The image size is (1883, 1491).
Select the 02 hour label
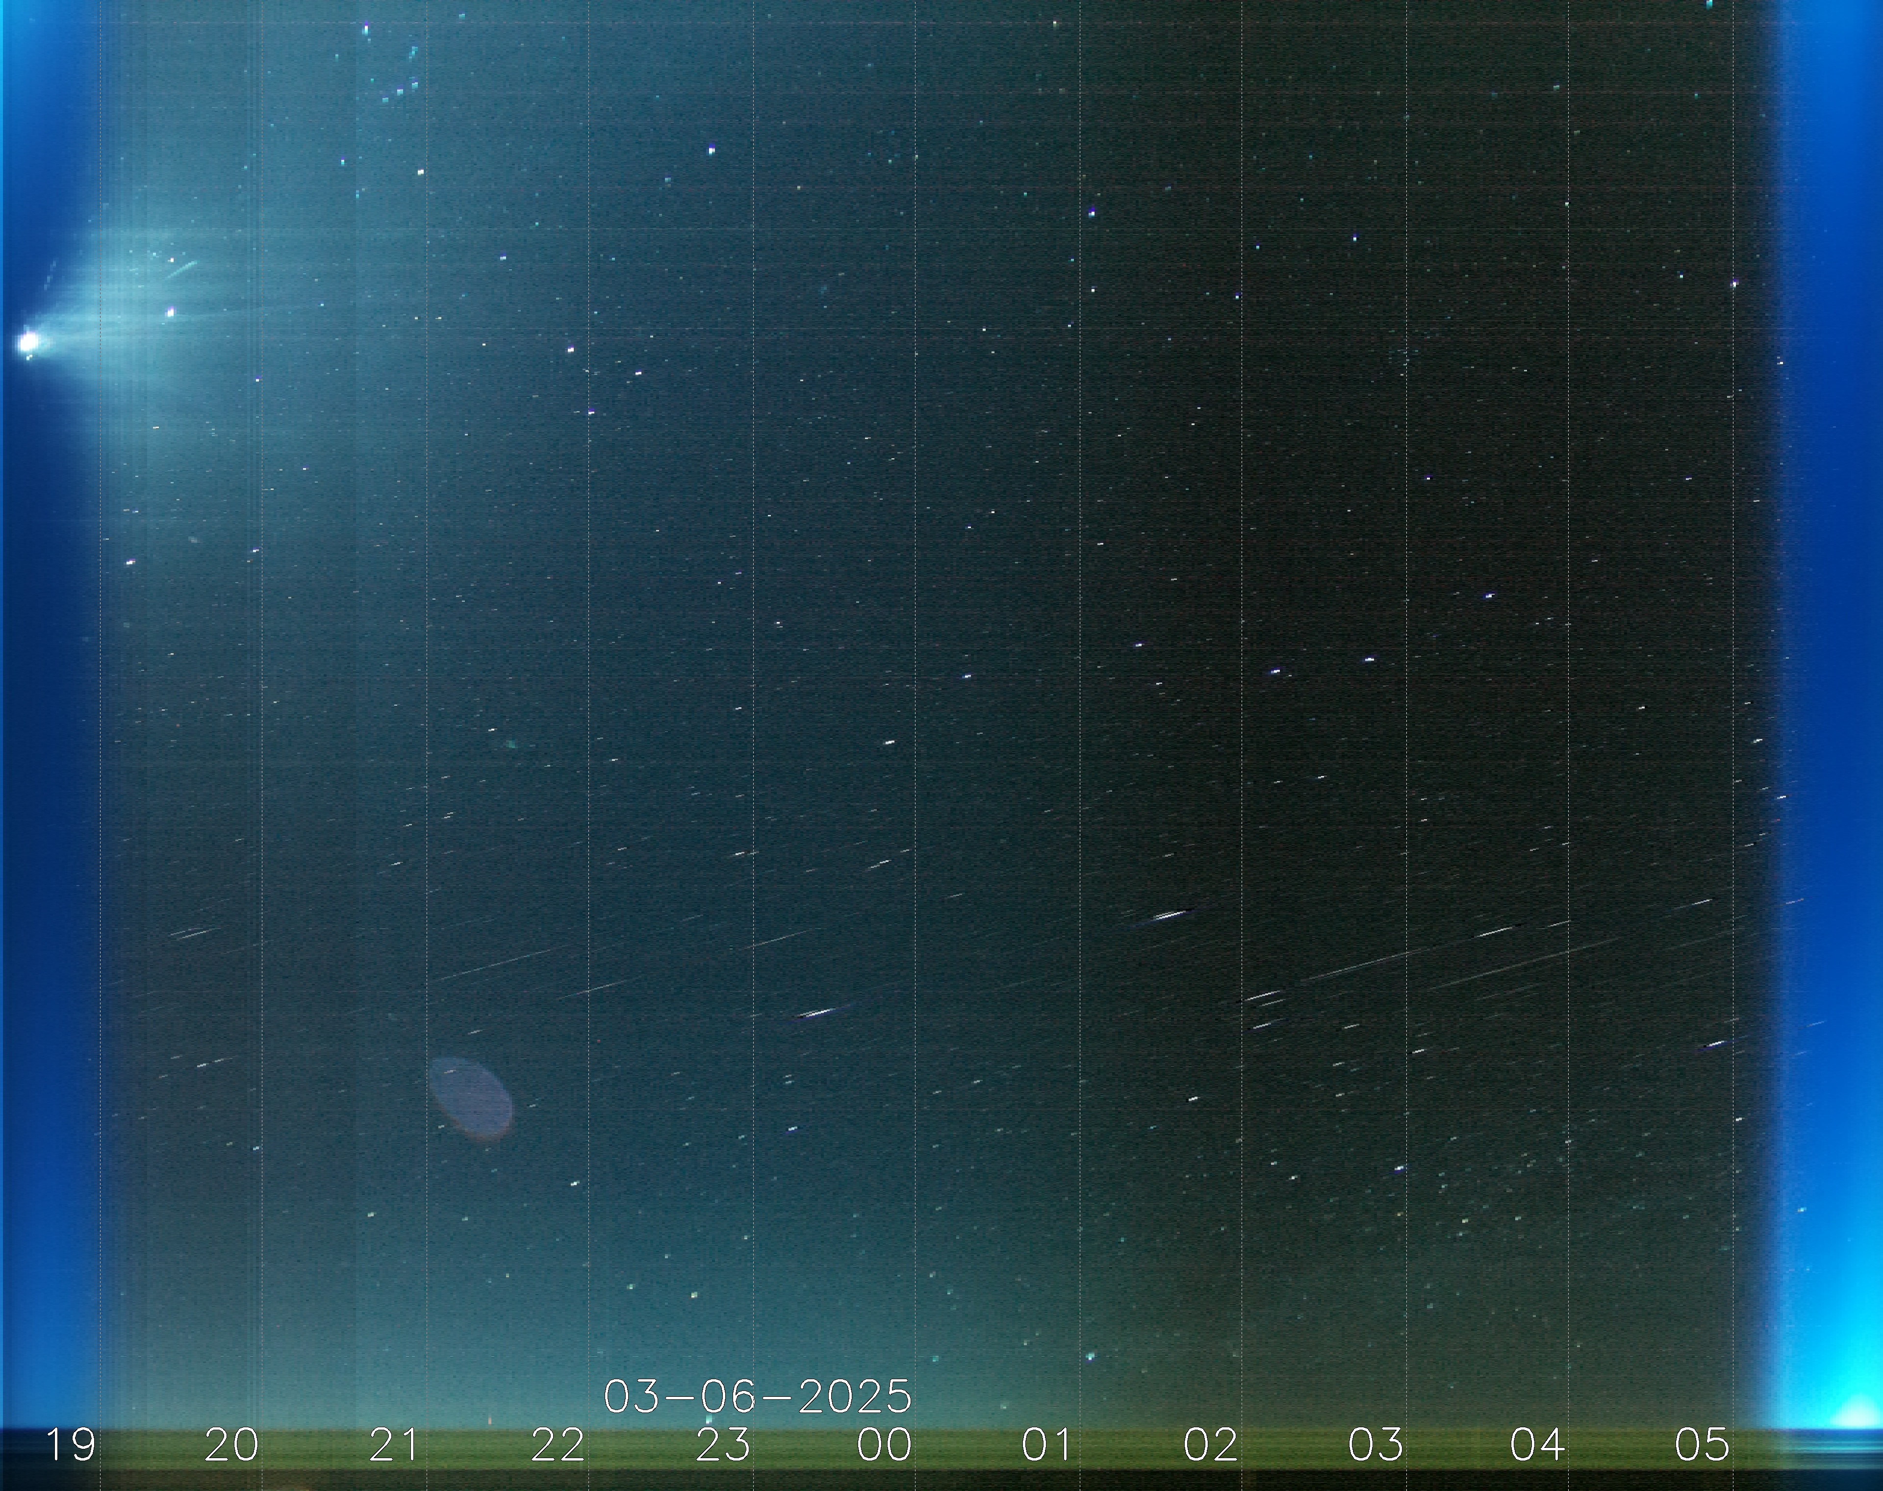click(1211, 1445)
